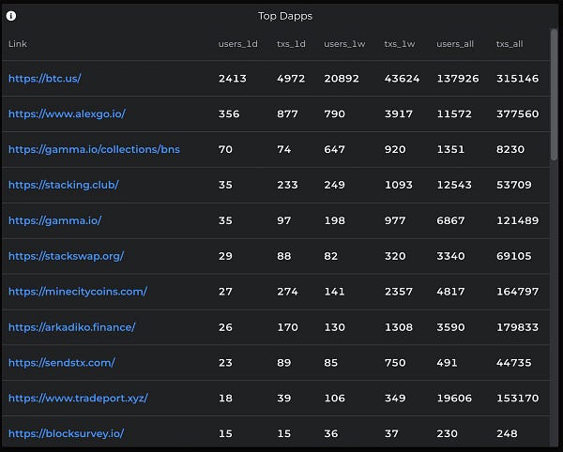Follow the https://www.tradeport.xyz/ link
The width and height of the screenshot is (563, 452).
coord(78,399)
